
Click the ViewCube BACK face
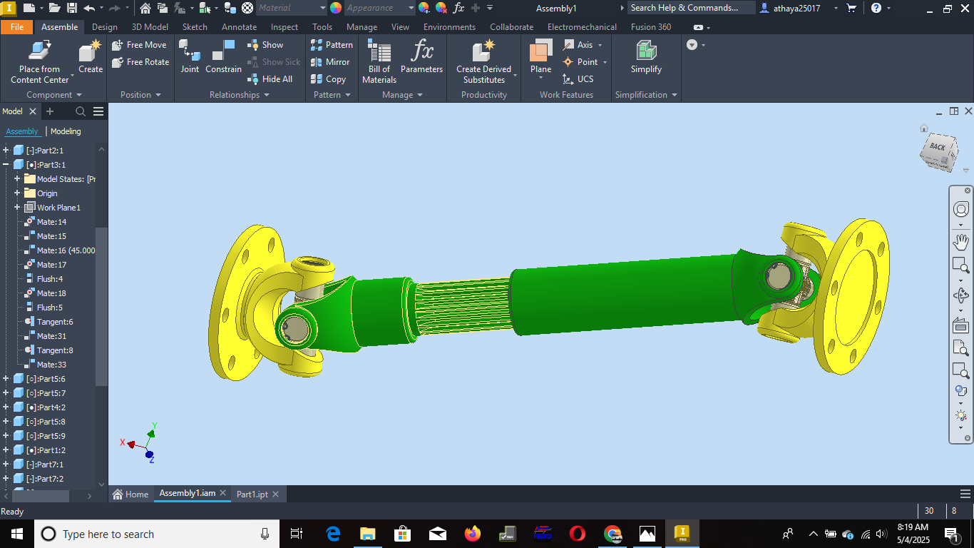click(938, 148)
